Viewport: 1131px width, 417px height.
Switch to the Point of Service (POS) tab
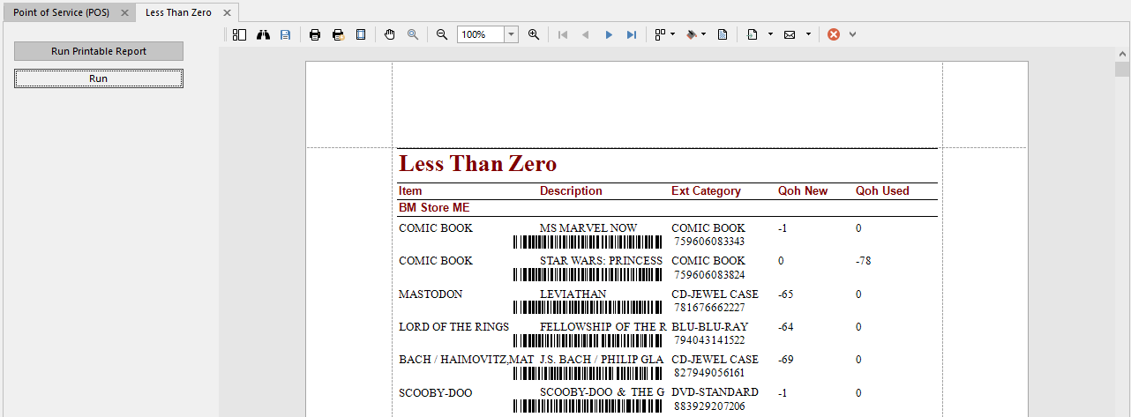pos(61,12)
